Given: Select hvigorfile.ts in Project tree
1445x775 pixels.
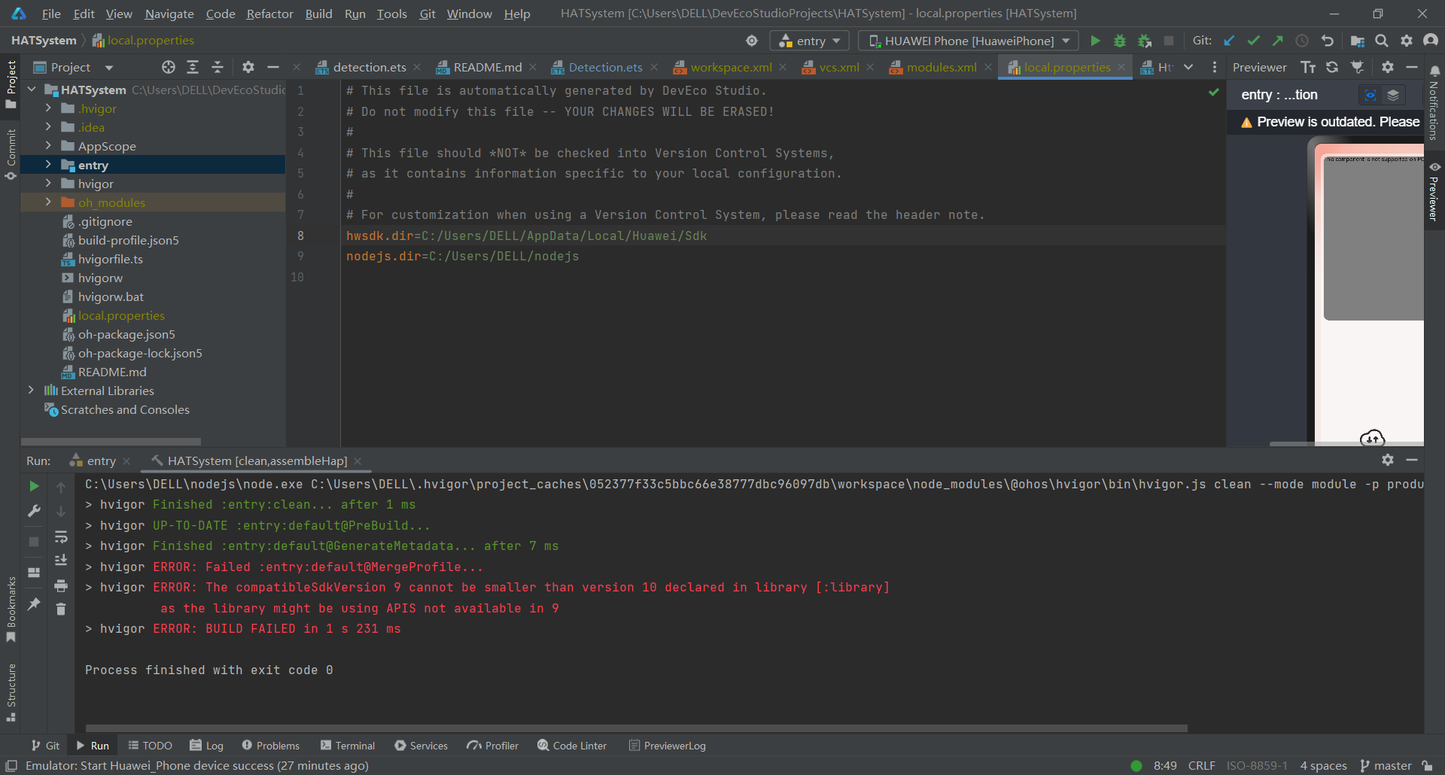Looking at the screenshot, I should pos(110,259).
